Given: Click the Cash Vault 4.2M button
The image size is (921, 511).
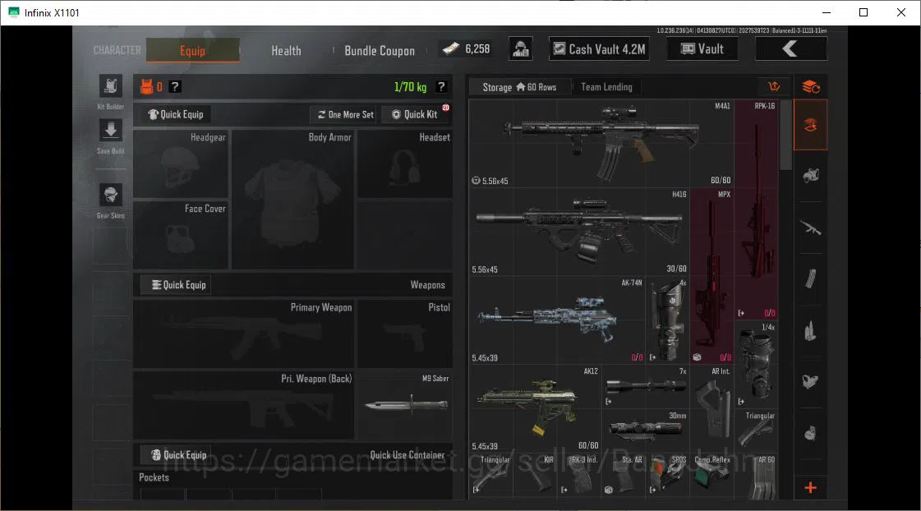Looking at the screenshot, I should [x=600, y=48].
